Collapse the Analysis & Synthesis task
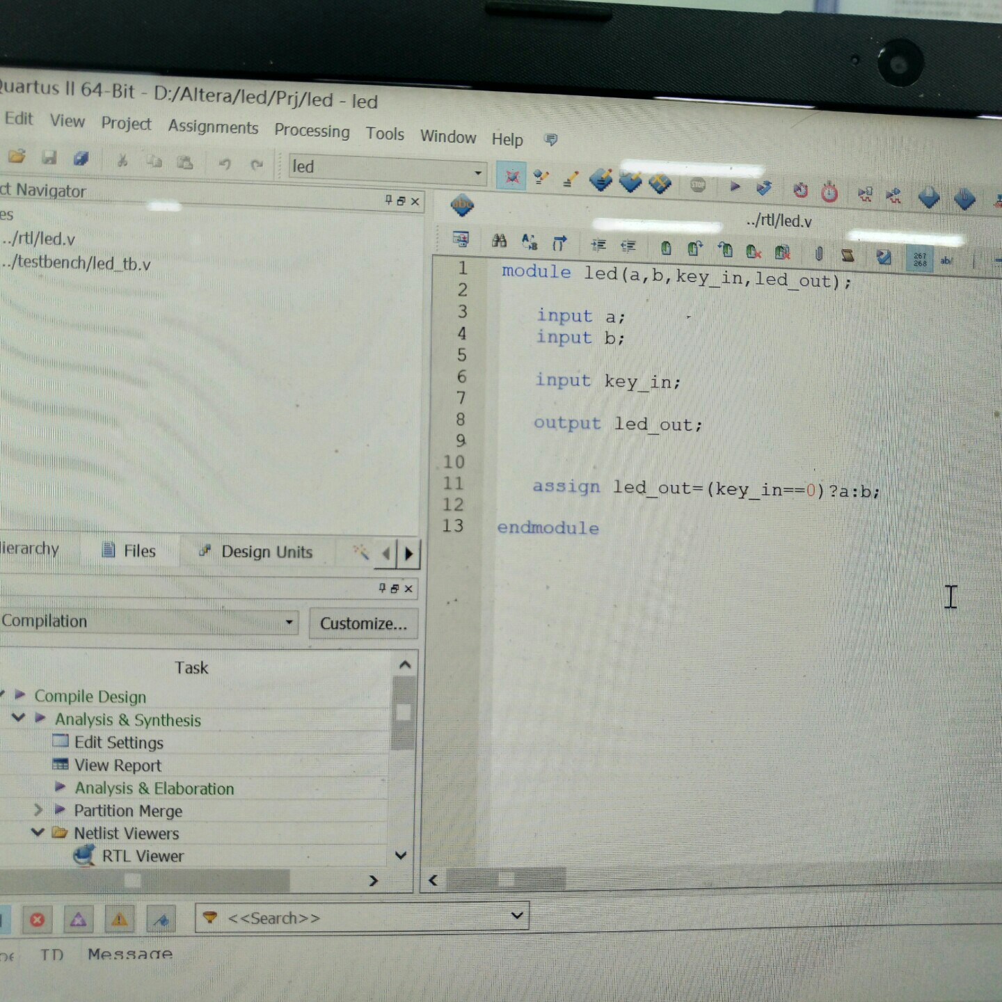The image size is (1002, 1002). coord(19,717)
